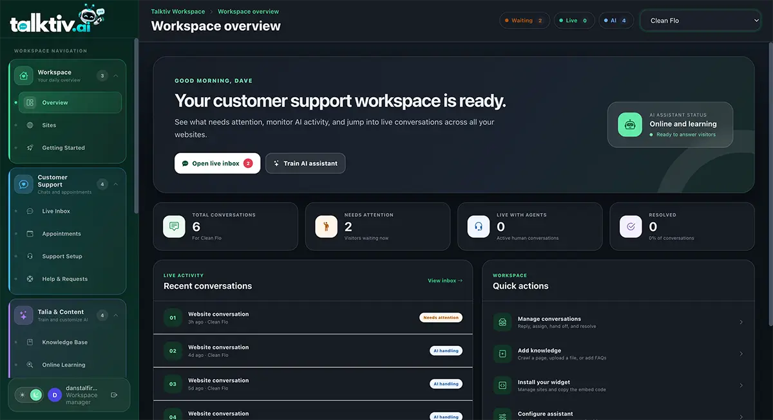Click the Train AI assistant button
Image resolution: width=773 pixels, height=420 pixels.
(305, 163)
